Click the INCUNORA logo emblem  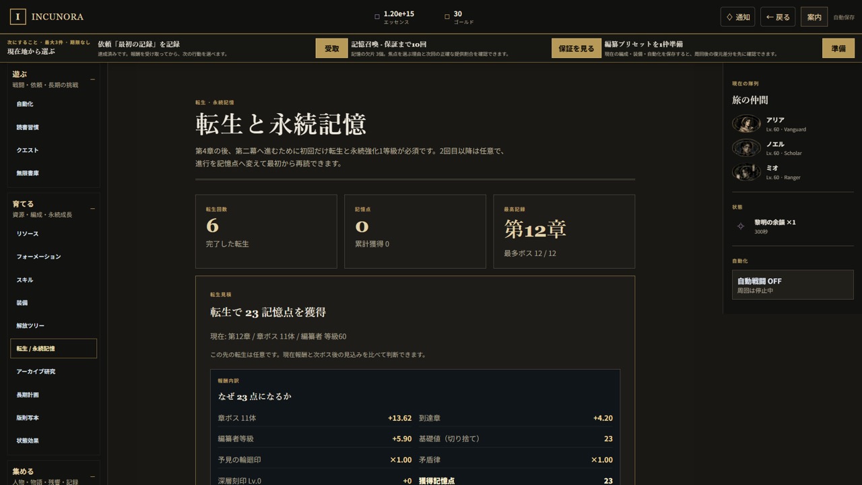coord(18,17)
